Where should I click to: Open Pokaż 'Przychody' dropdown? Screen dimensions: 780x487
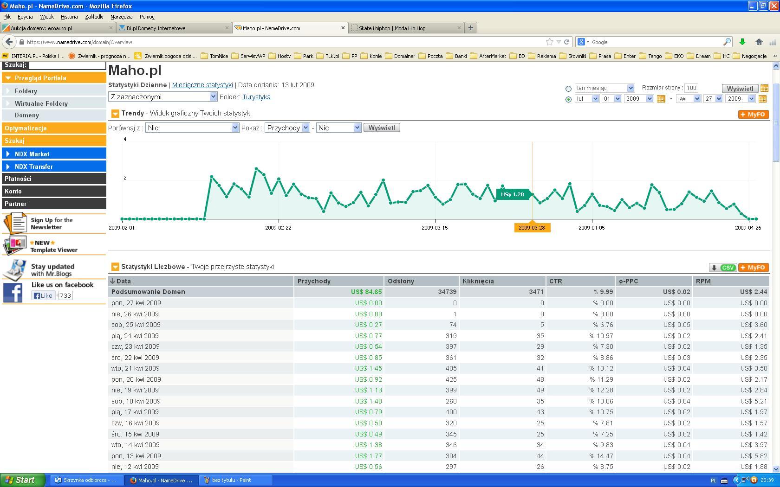(x=287, y=128)
